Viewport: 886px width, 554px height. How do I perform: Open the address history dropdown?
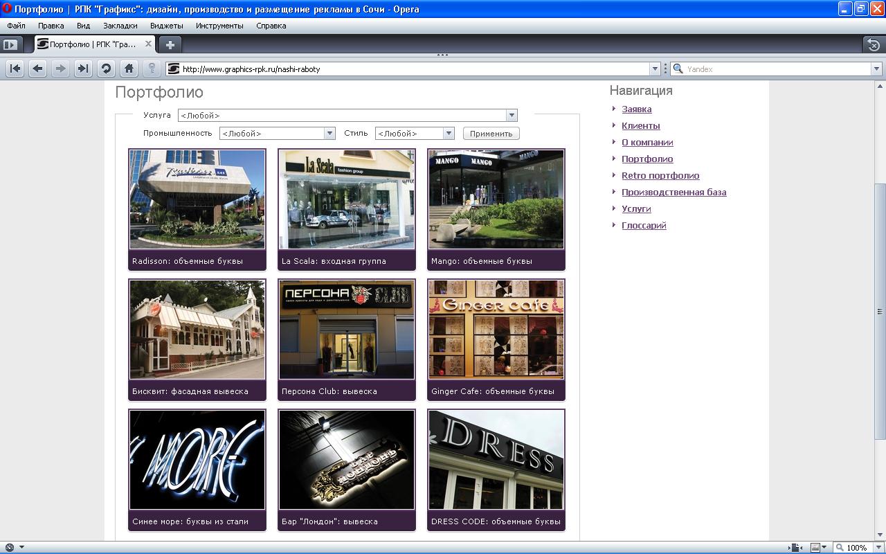tap(655, 69)
